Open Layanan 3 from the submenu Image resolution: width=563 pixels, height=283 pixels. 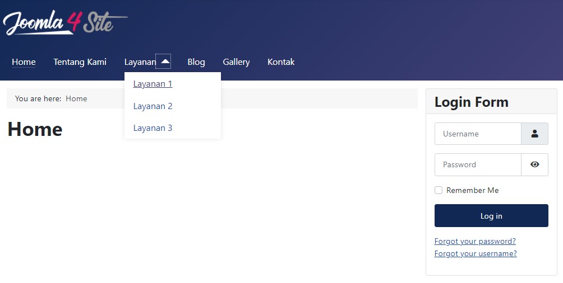pyautogui.click(x=153, y=128)
